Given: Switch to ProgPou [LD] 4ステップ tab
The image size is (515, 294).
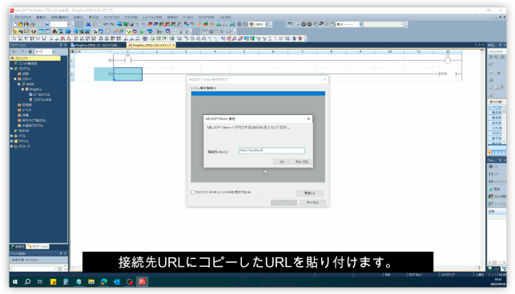Looking at the screenshot, I should click(151, 46).
